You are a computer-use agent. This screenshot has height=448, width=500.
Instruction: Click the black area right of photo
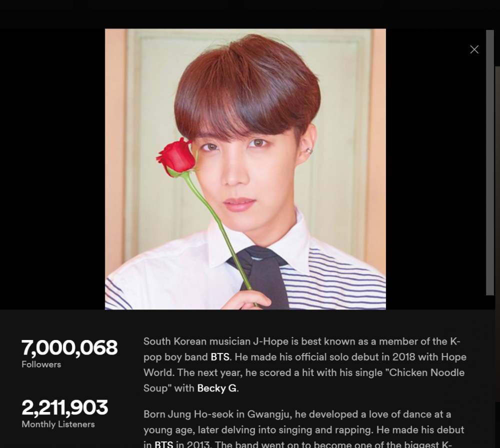[x=435, y=169]
